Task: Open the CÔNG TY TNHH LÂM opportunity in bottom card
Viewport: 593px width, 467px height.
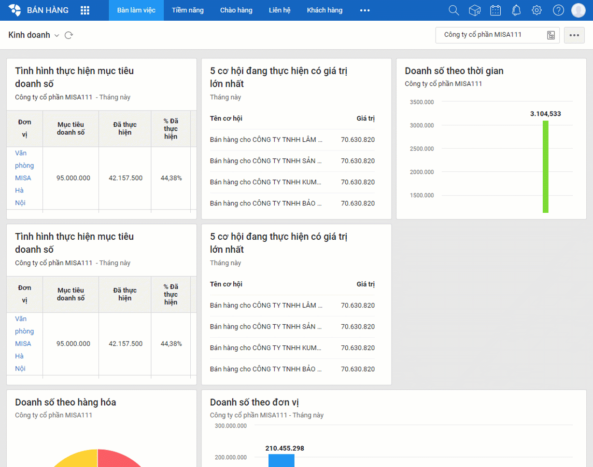Action: (x=266, y=306)
